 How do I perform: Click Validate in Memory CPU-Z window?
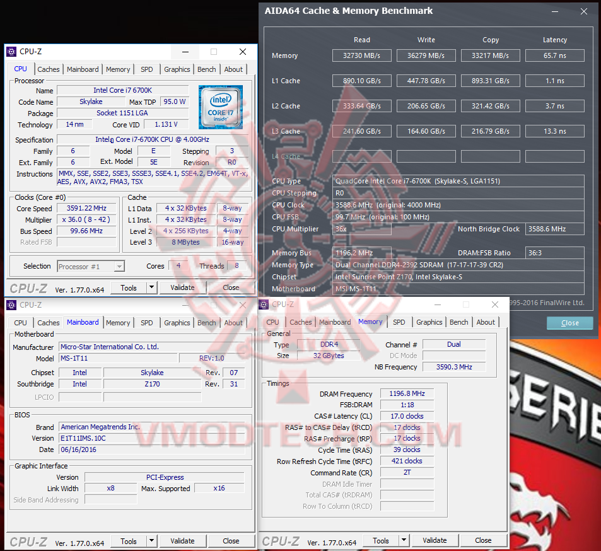click(435, 540)
